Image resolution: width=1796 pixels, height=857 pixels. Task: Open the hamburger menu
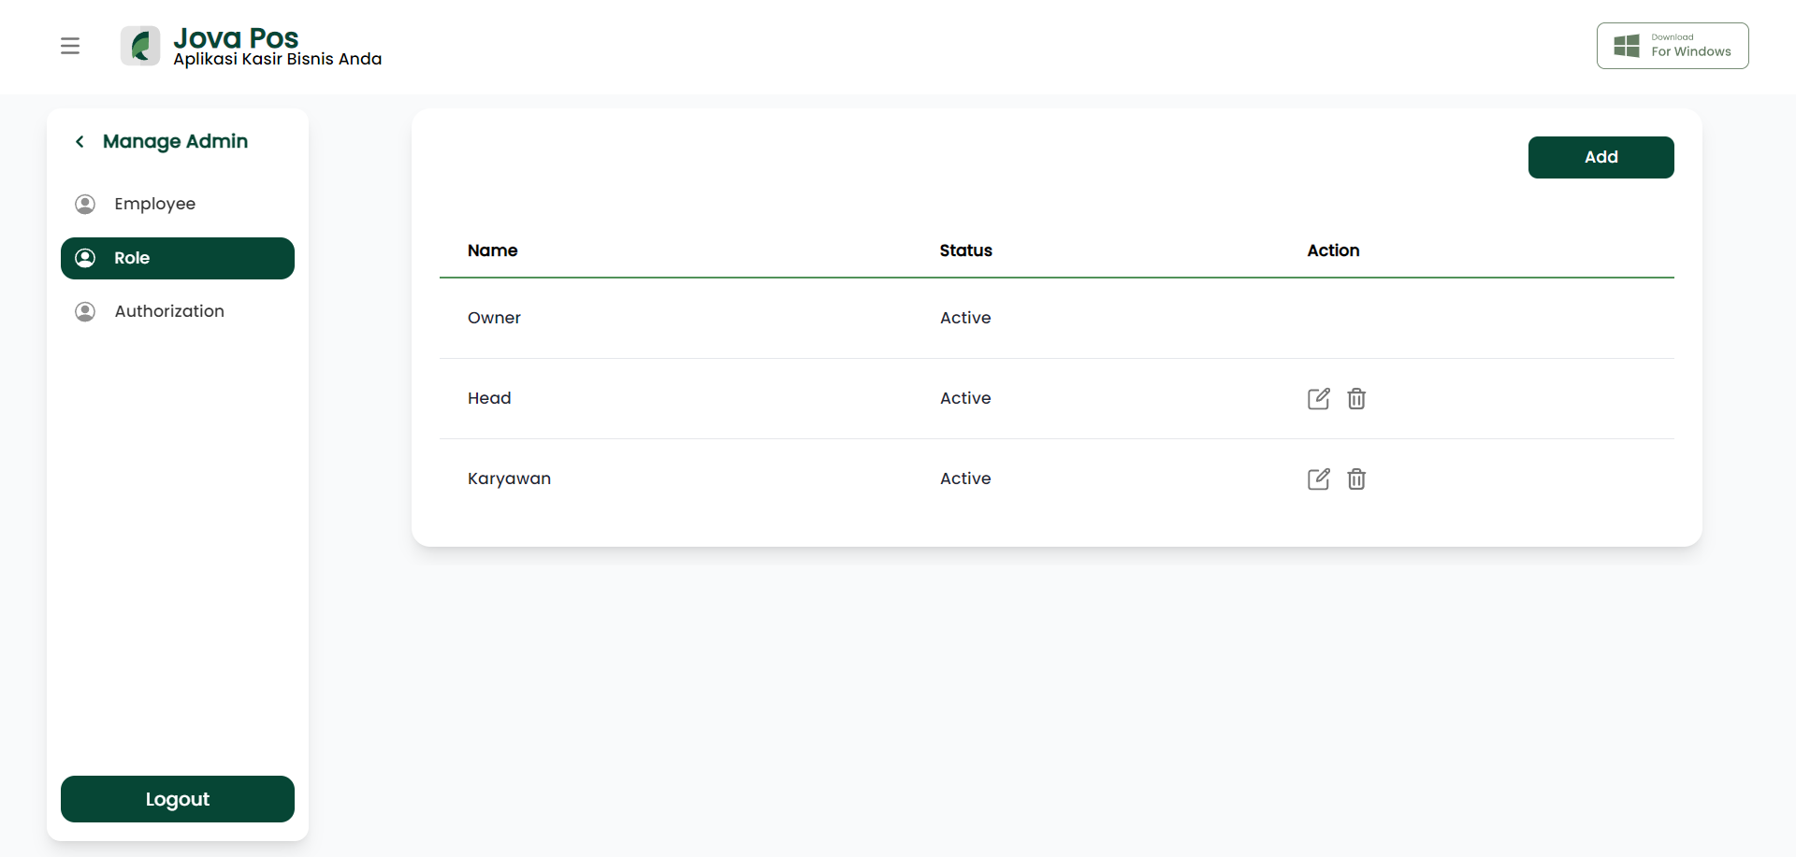click(70, 46)
